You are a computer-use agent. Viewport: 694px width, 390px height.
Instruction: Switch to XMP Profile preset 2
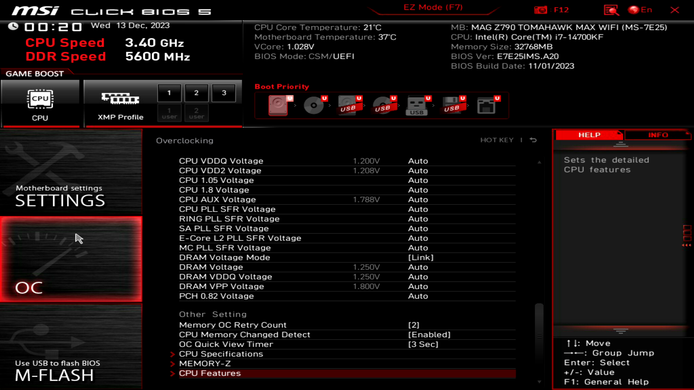[196, 93]
